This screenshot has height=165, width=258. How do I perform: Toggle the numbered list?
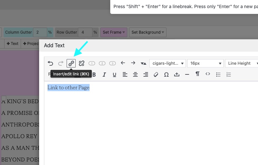229,75
